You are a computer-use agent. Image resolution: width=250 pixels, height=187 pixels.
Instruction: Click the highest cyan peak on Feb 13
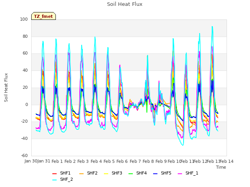tap(212, 26)
